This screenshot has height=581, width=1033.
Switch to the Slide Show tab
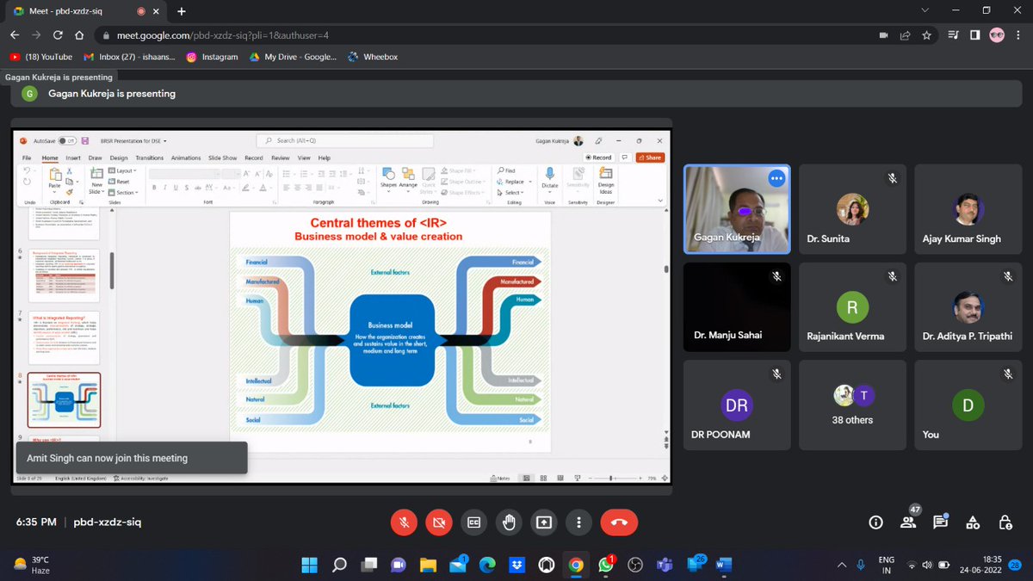click(223, 158)
